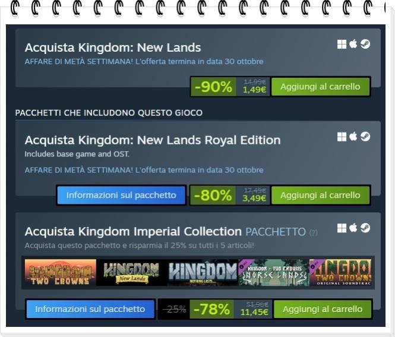Image resolution: width=395 pixels, height=337 pixels.
Task: Add Kingdom Imperial Collection to cart
Action: 323,309
